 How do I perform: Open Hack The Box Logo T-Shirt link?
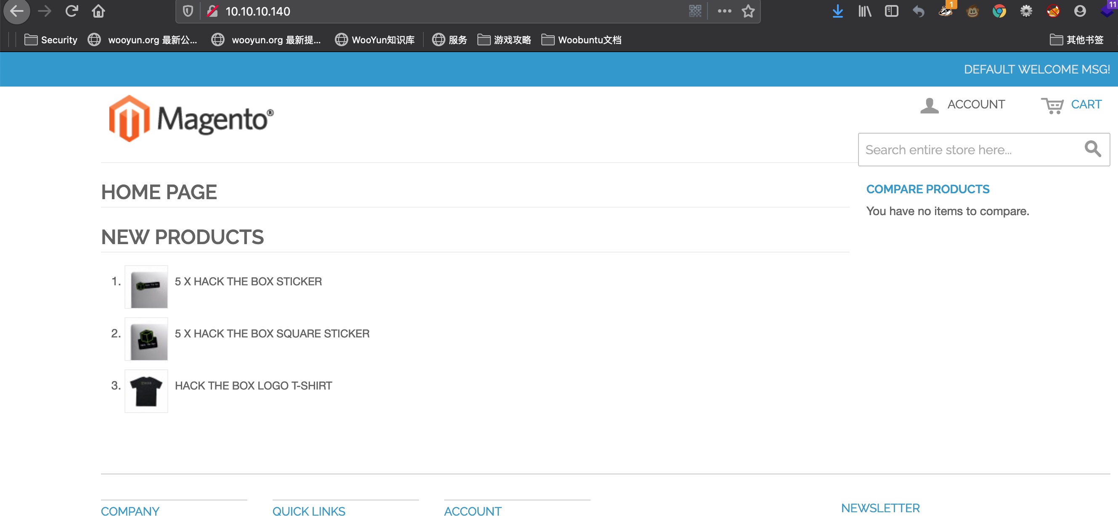point(253,385)
